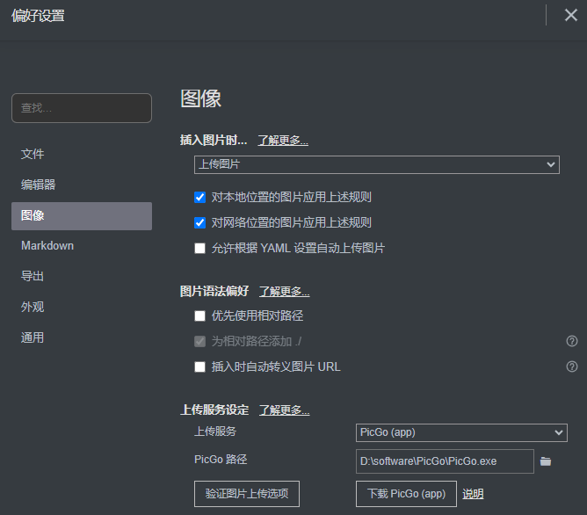Image resolution: width=587 pixels, height=515 pixels.
Task: Click the PicGo 路径 label
Action: pos(221,460)
